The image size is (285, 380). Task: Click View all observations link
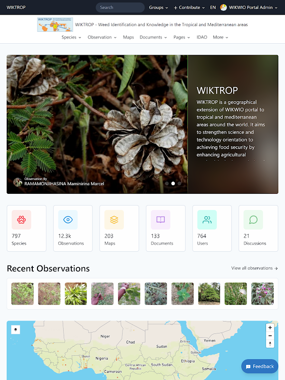pos(255,268)
